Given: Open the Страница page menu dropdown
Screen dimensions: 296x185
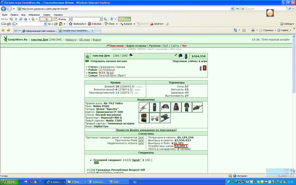Looking at the screenshot, I should (x=267, y=30).
